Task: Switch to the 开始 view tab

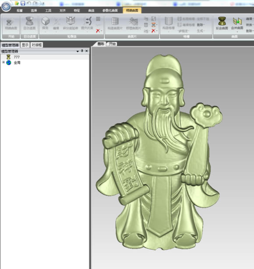Action: pos(112,44)
